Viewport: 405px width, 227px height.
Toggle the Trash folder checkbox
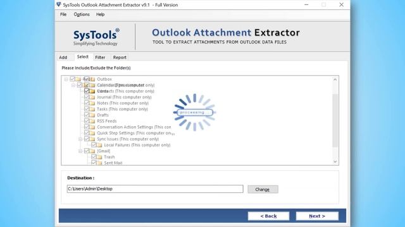pos(94,156)
